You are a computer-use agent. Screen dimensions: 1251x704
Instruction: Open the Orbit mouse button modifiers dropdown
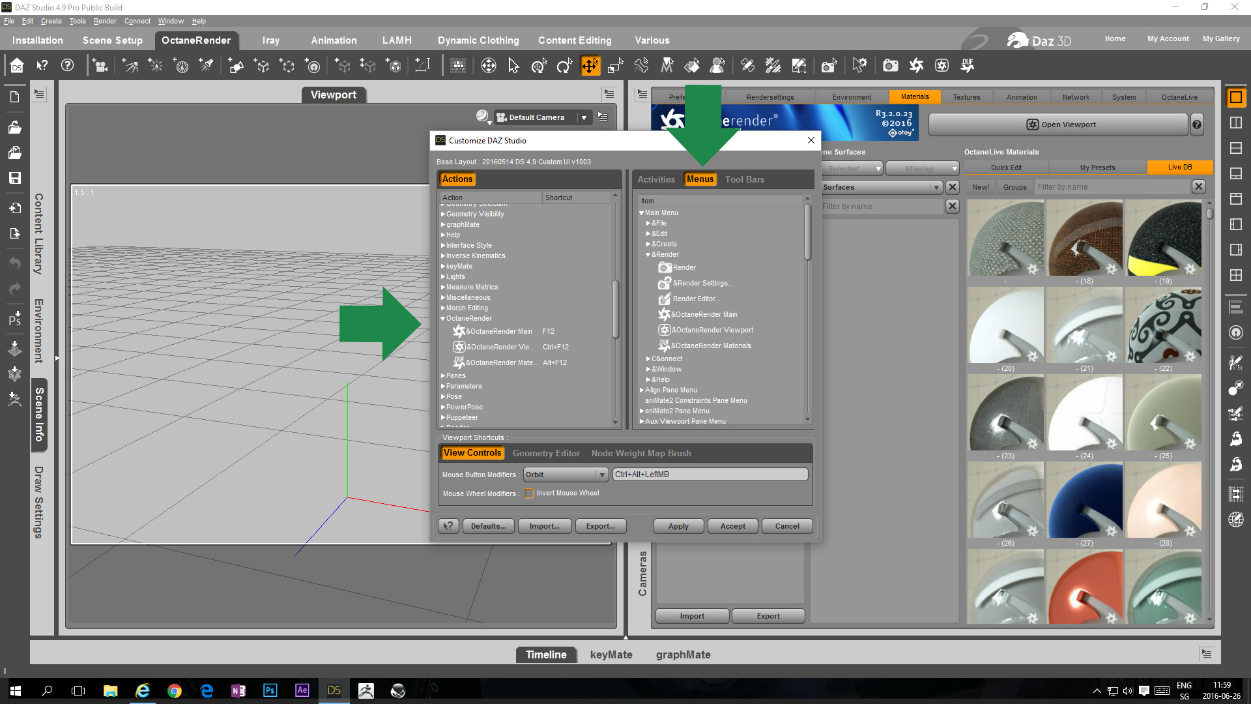(565, 475)
